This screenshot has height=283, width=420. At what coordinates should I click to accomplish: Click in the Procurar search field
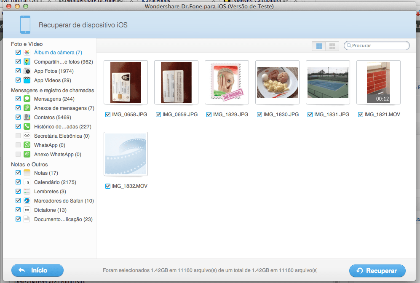coord(377,45)
